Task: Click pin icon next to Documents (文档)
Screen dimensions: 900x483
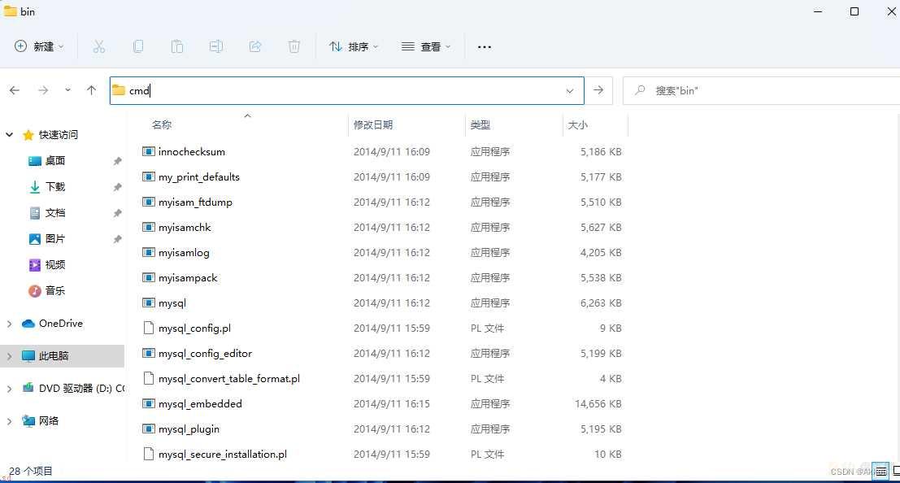Action: click(x=118, y=213)
